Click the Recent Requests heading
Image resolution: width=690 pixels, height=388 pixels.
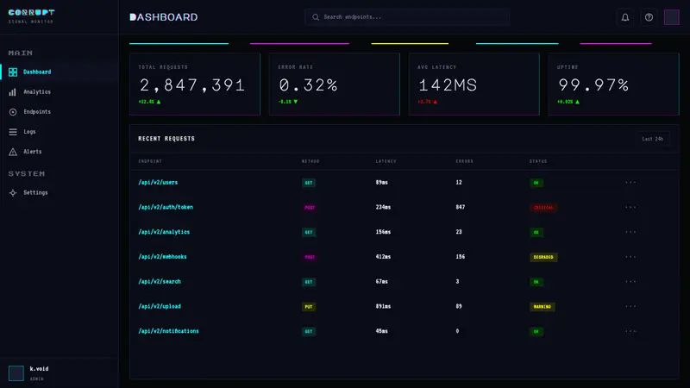166,139
